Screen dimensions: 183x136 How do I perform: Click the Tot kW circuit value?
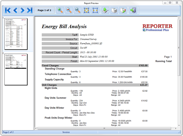pos(83,48)
